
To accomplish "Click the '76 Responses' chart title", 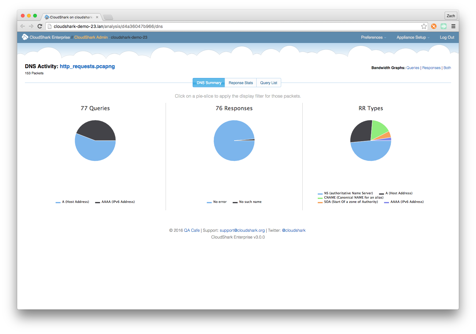I will [x=234, y=108].
